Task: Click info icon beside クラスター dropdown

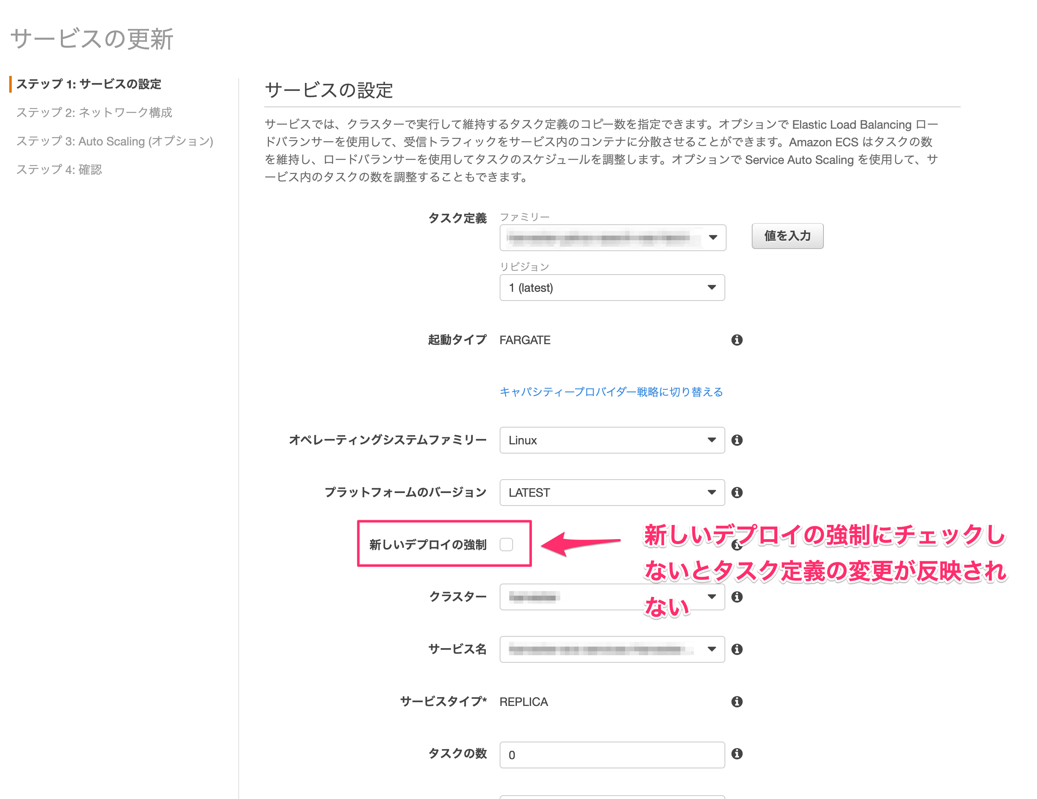Action: pos(737,597)
